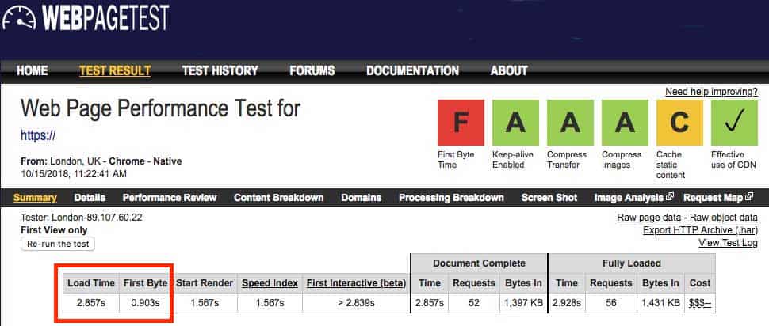The width and height of the screenshot is (769, 326).
Task: Click the Re-run the test button
Action: [58, 244]
